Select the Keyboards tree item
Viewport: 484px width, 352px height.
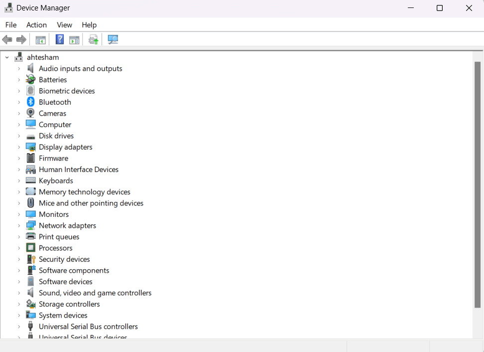(56, 180)
